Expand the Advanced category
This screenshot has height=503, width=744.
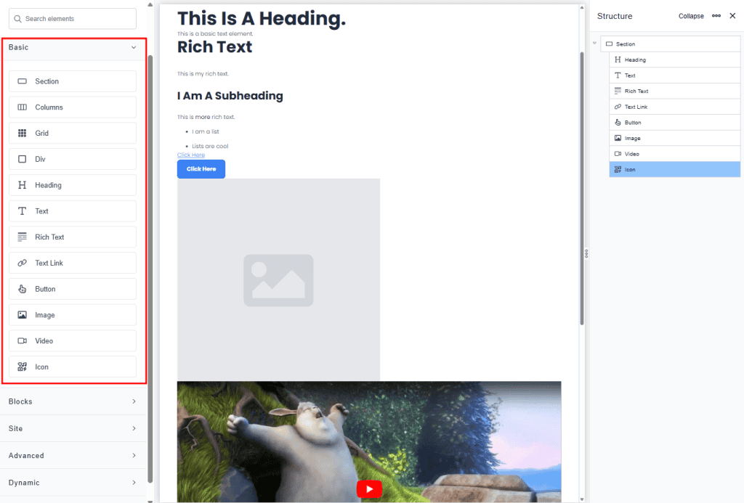(x=134, y=456)
